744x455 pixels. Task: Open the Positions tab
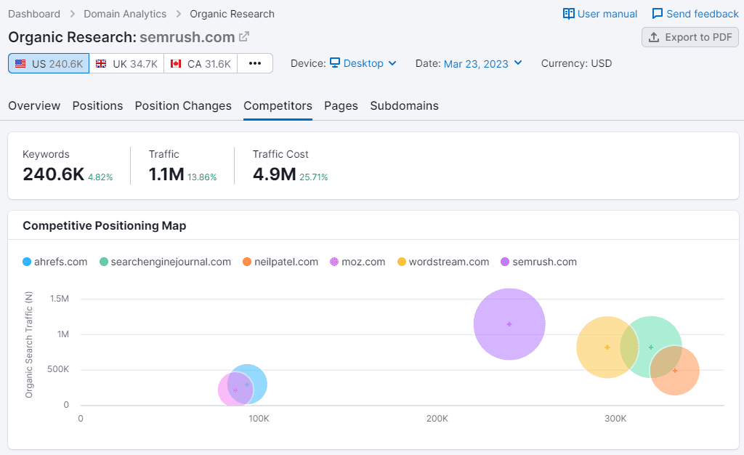(98, 106)
